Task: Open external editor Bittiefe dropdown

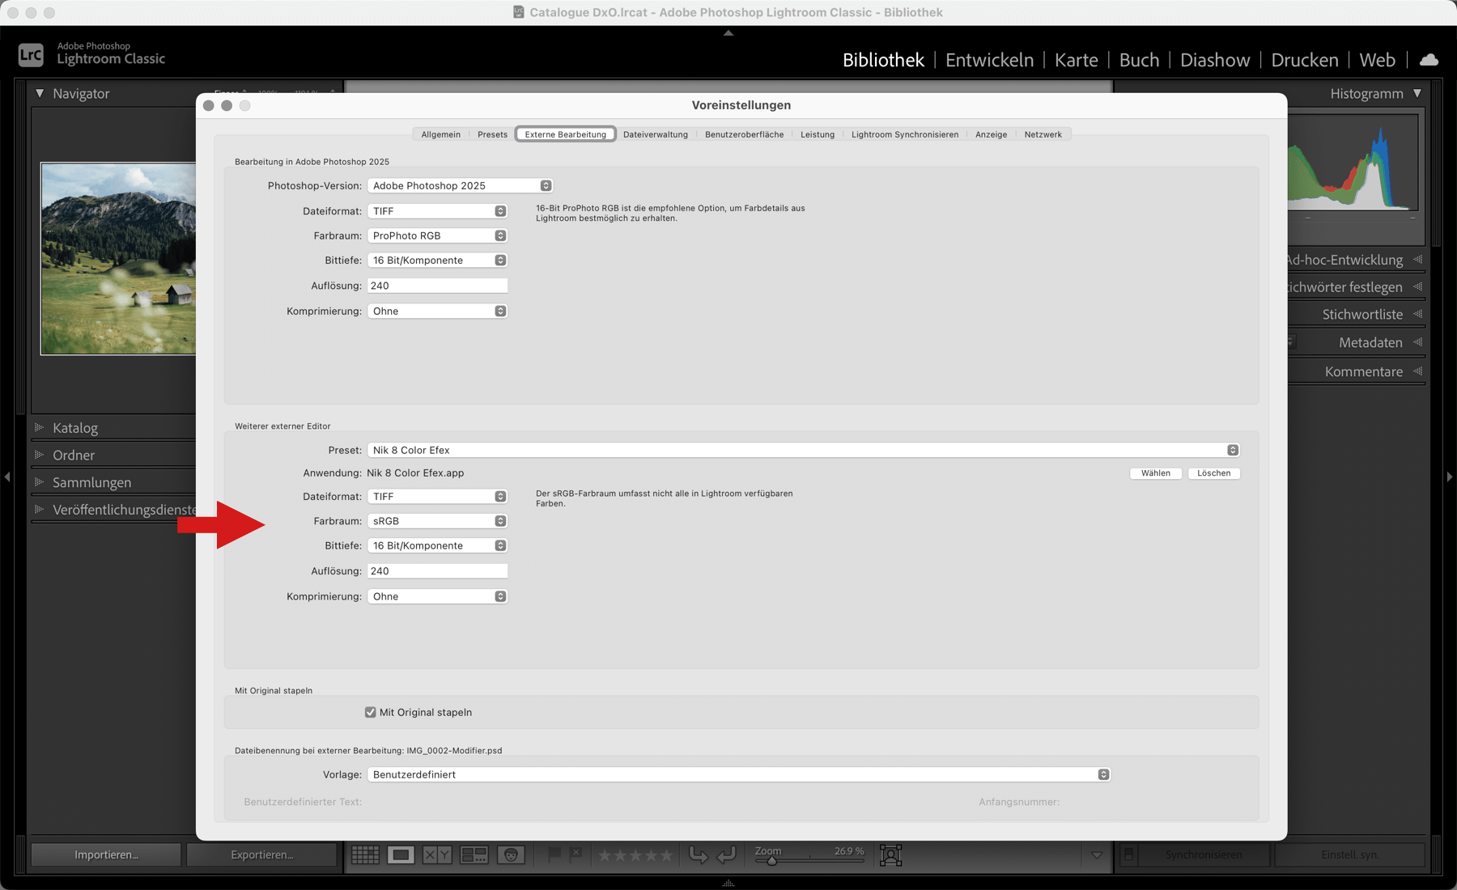Action: point(437,545)
